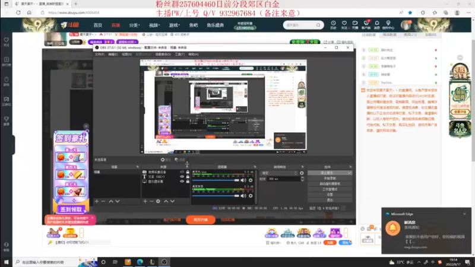Open the OBS 文件(F) menu

click(x=99, y=55)
